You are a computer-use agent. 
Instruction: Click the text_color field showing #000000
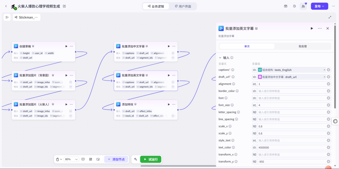click(291, 147)
